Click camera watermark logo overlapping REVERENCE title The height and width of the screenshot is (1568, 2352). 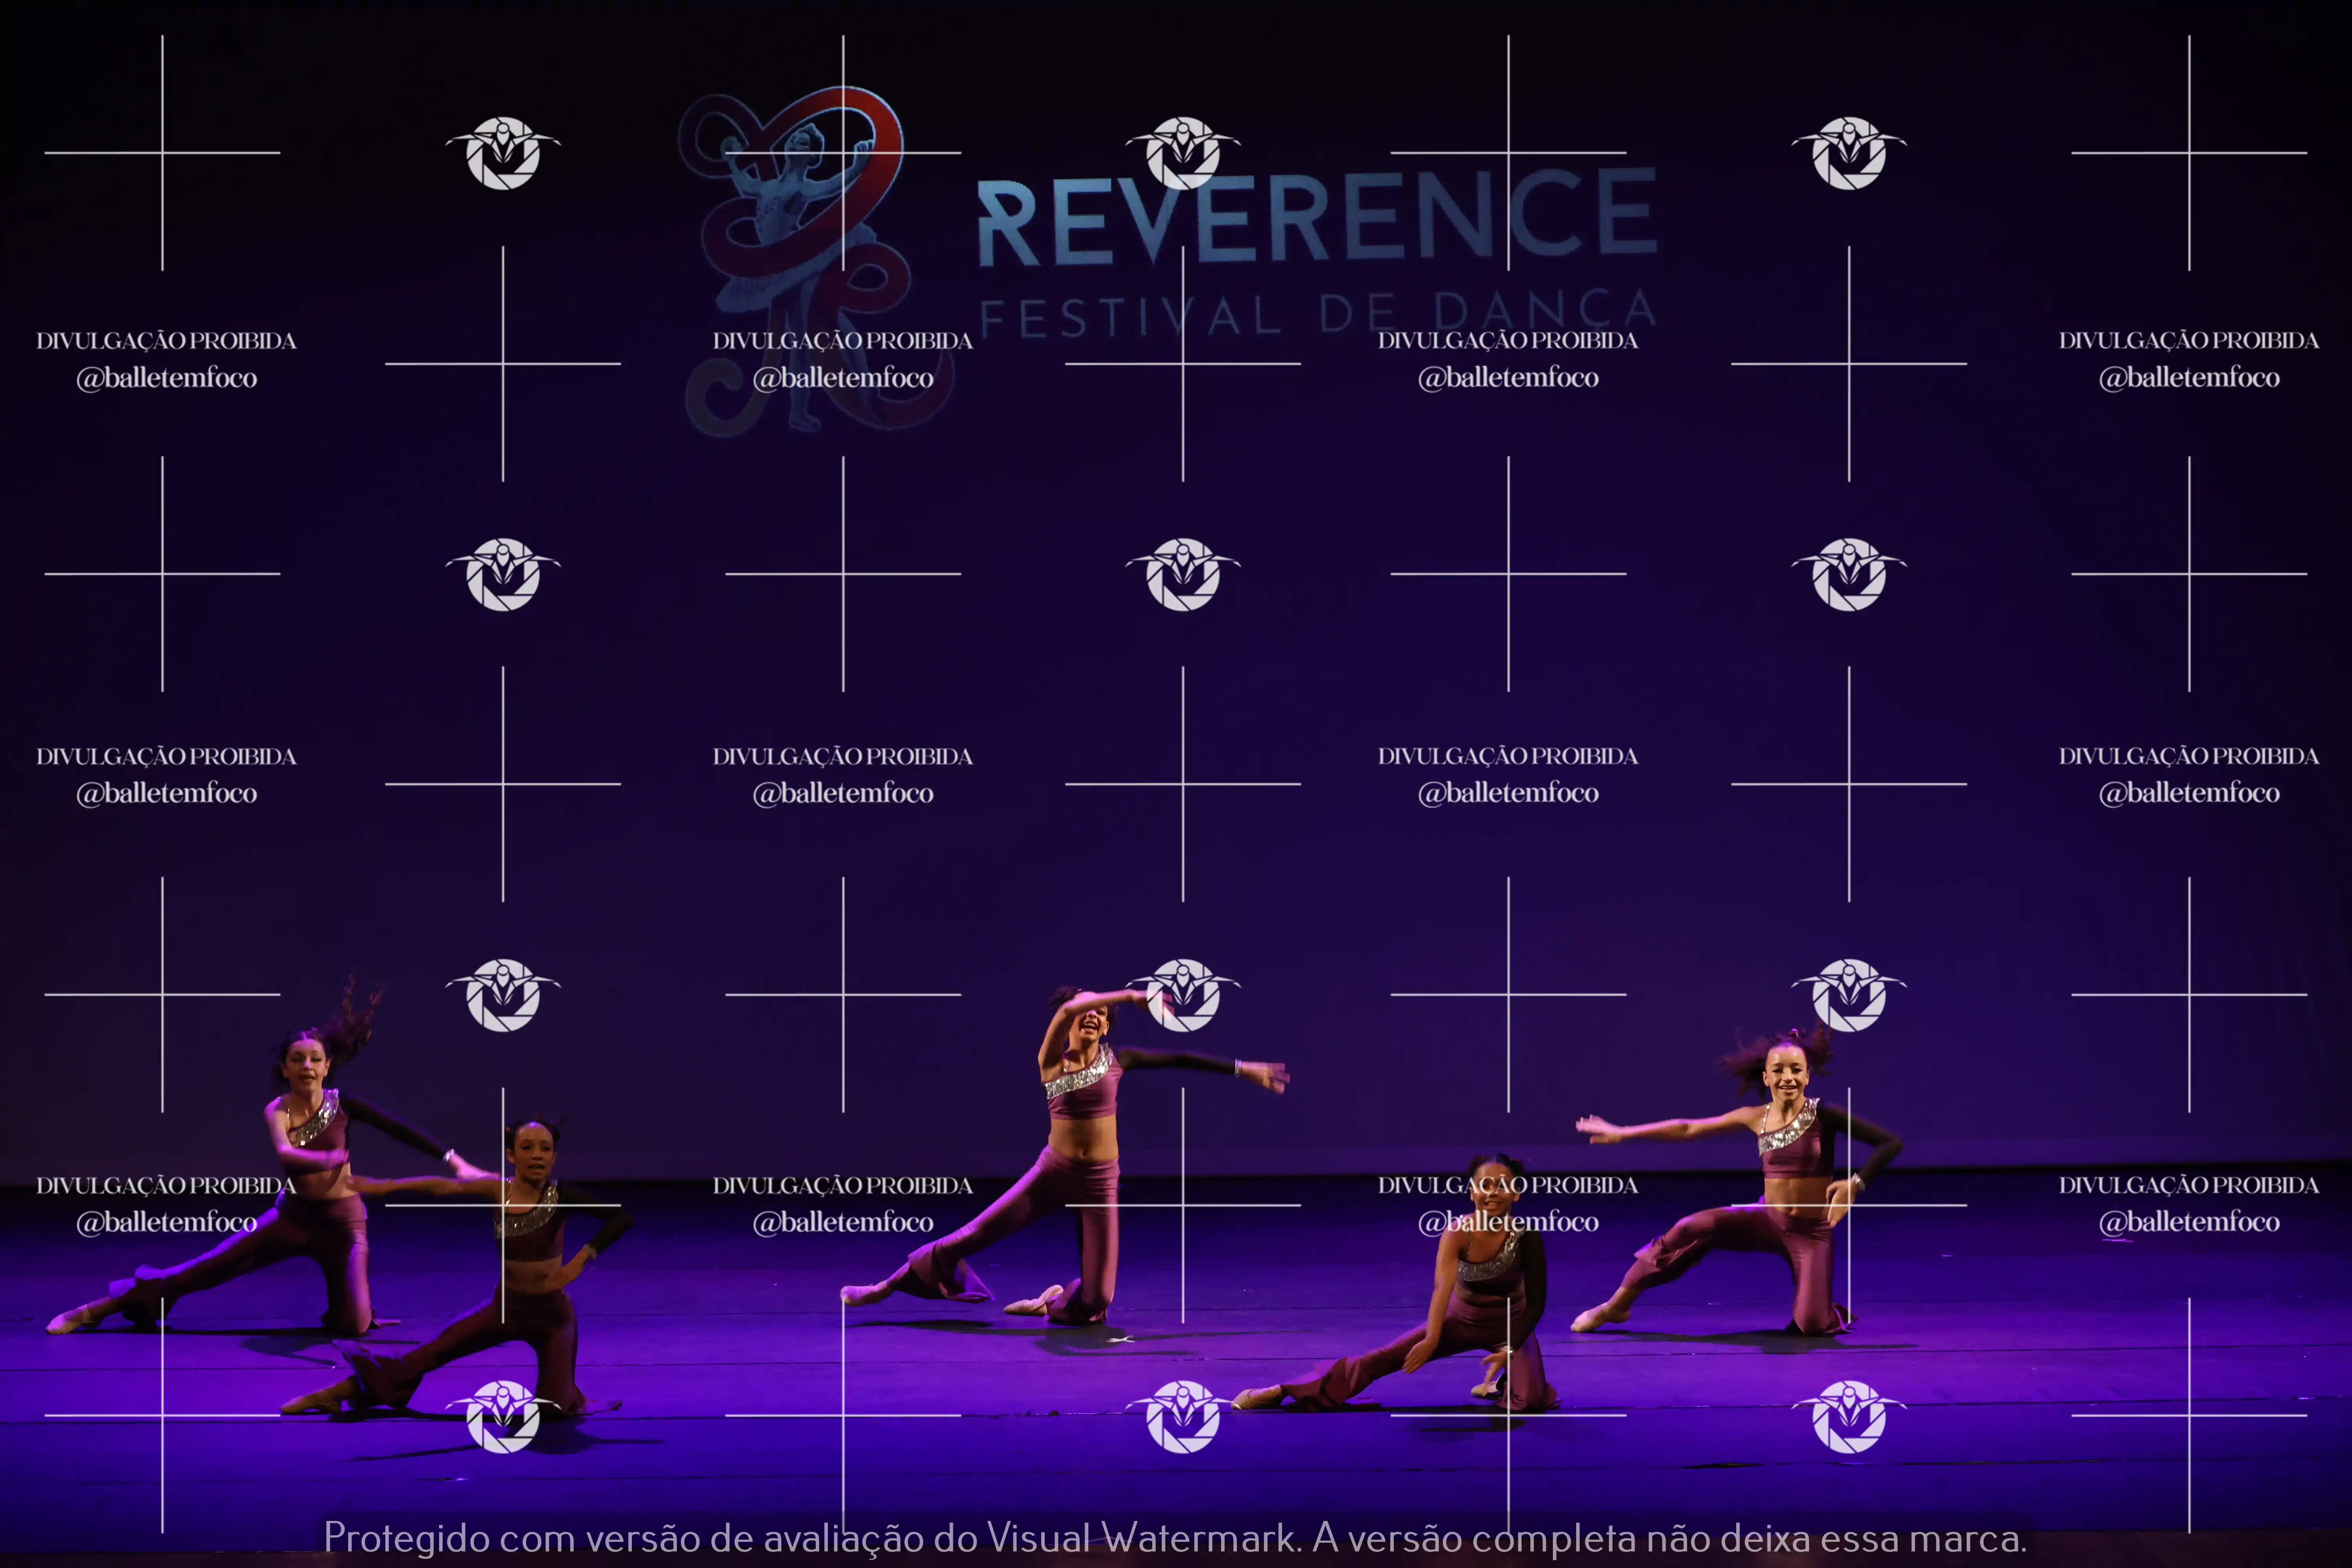pyautogui.click(x=1183, y=153)
